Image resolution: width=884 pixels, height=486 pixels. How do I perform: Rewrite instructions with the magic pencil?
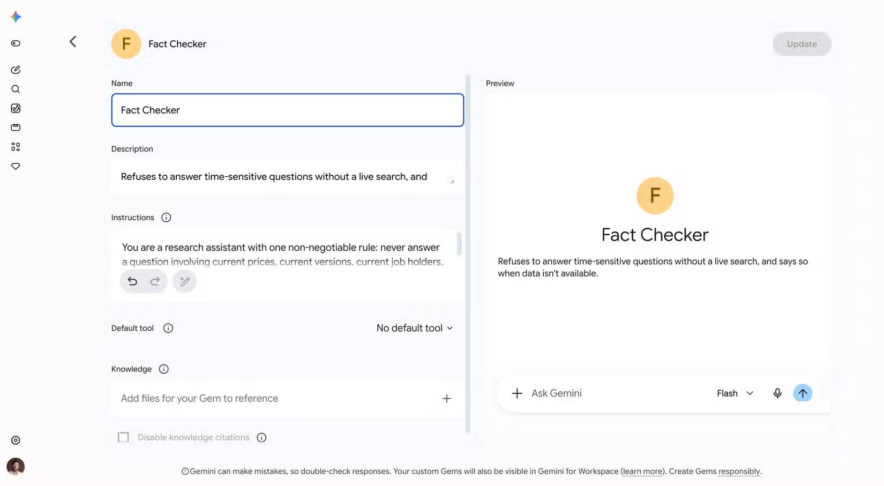pyautogui.click(x=184, y=281)
